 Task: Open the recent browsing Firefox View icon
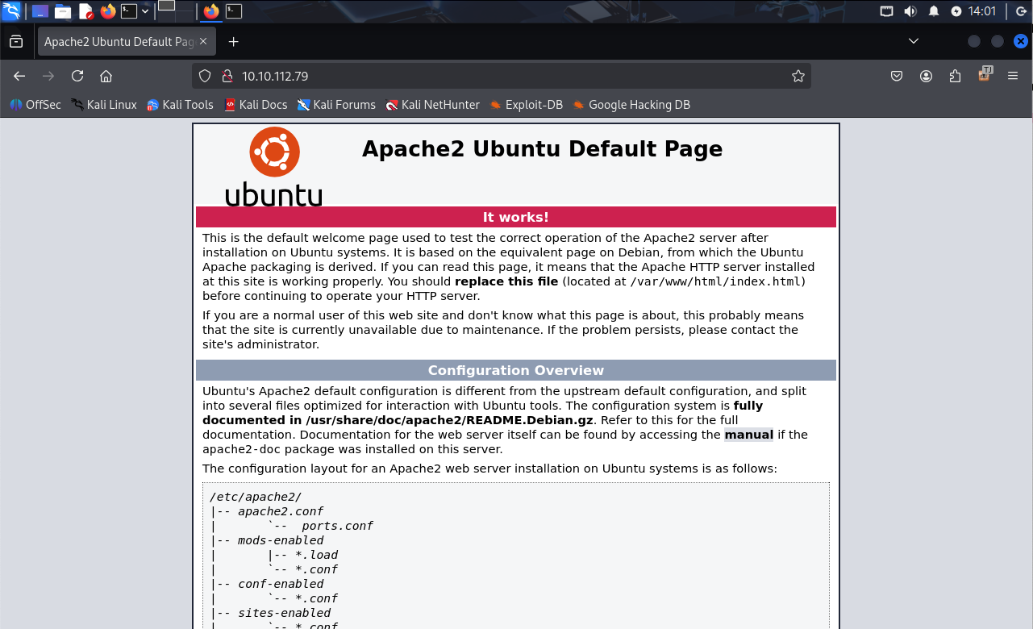coord(16,41)
